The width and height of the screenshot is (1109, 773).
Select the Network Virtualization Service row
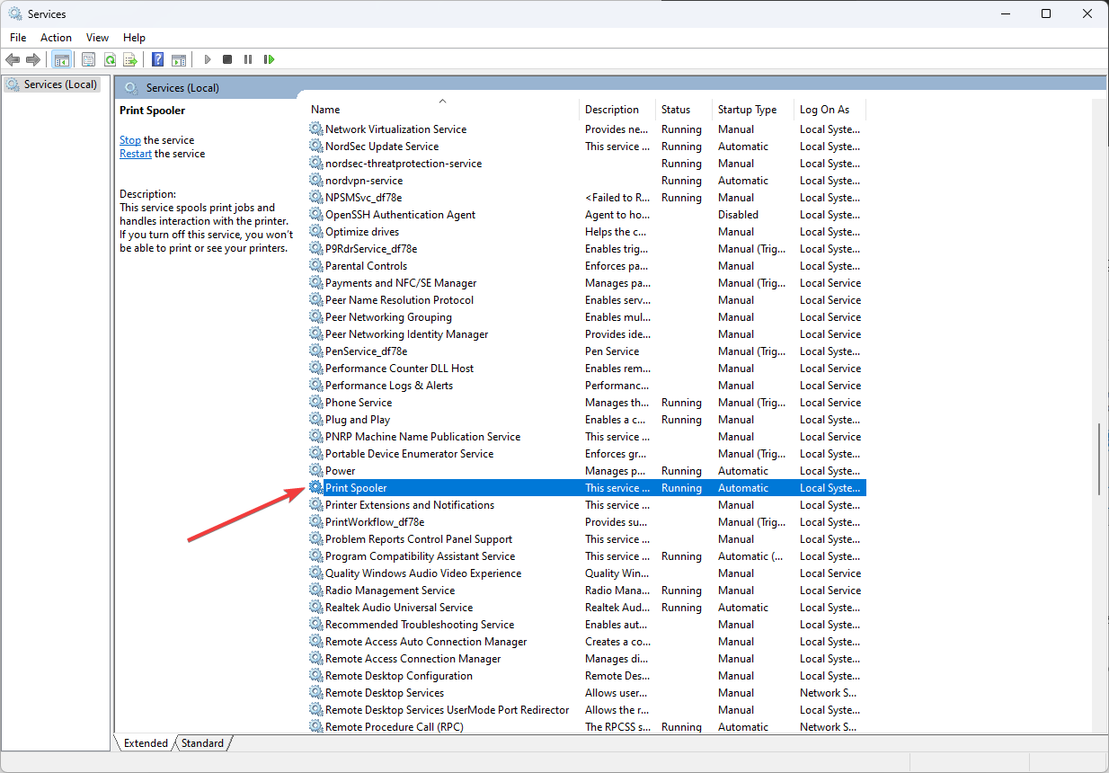tap(586, 129)
